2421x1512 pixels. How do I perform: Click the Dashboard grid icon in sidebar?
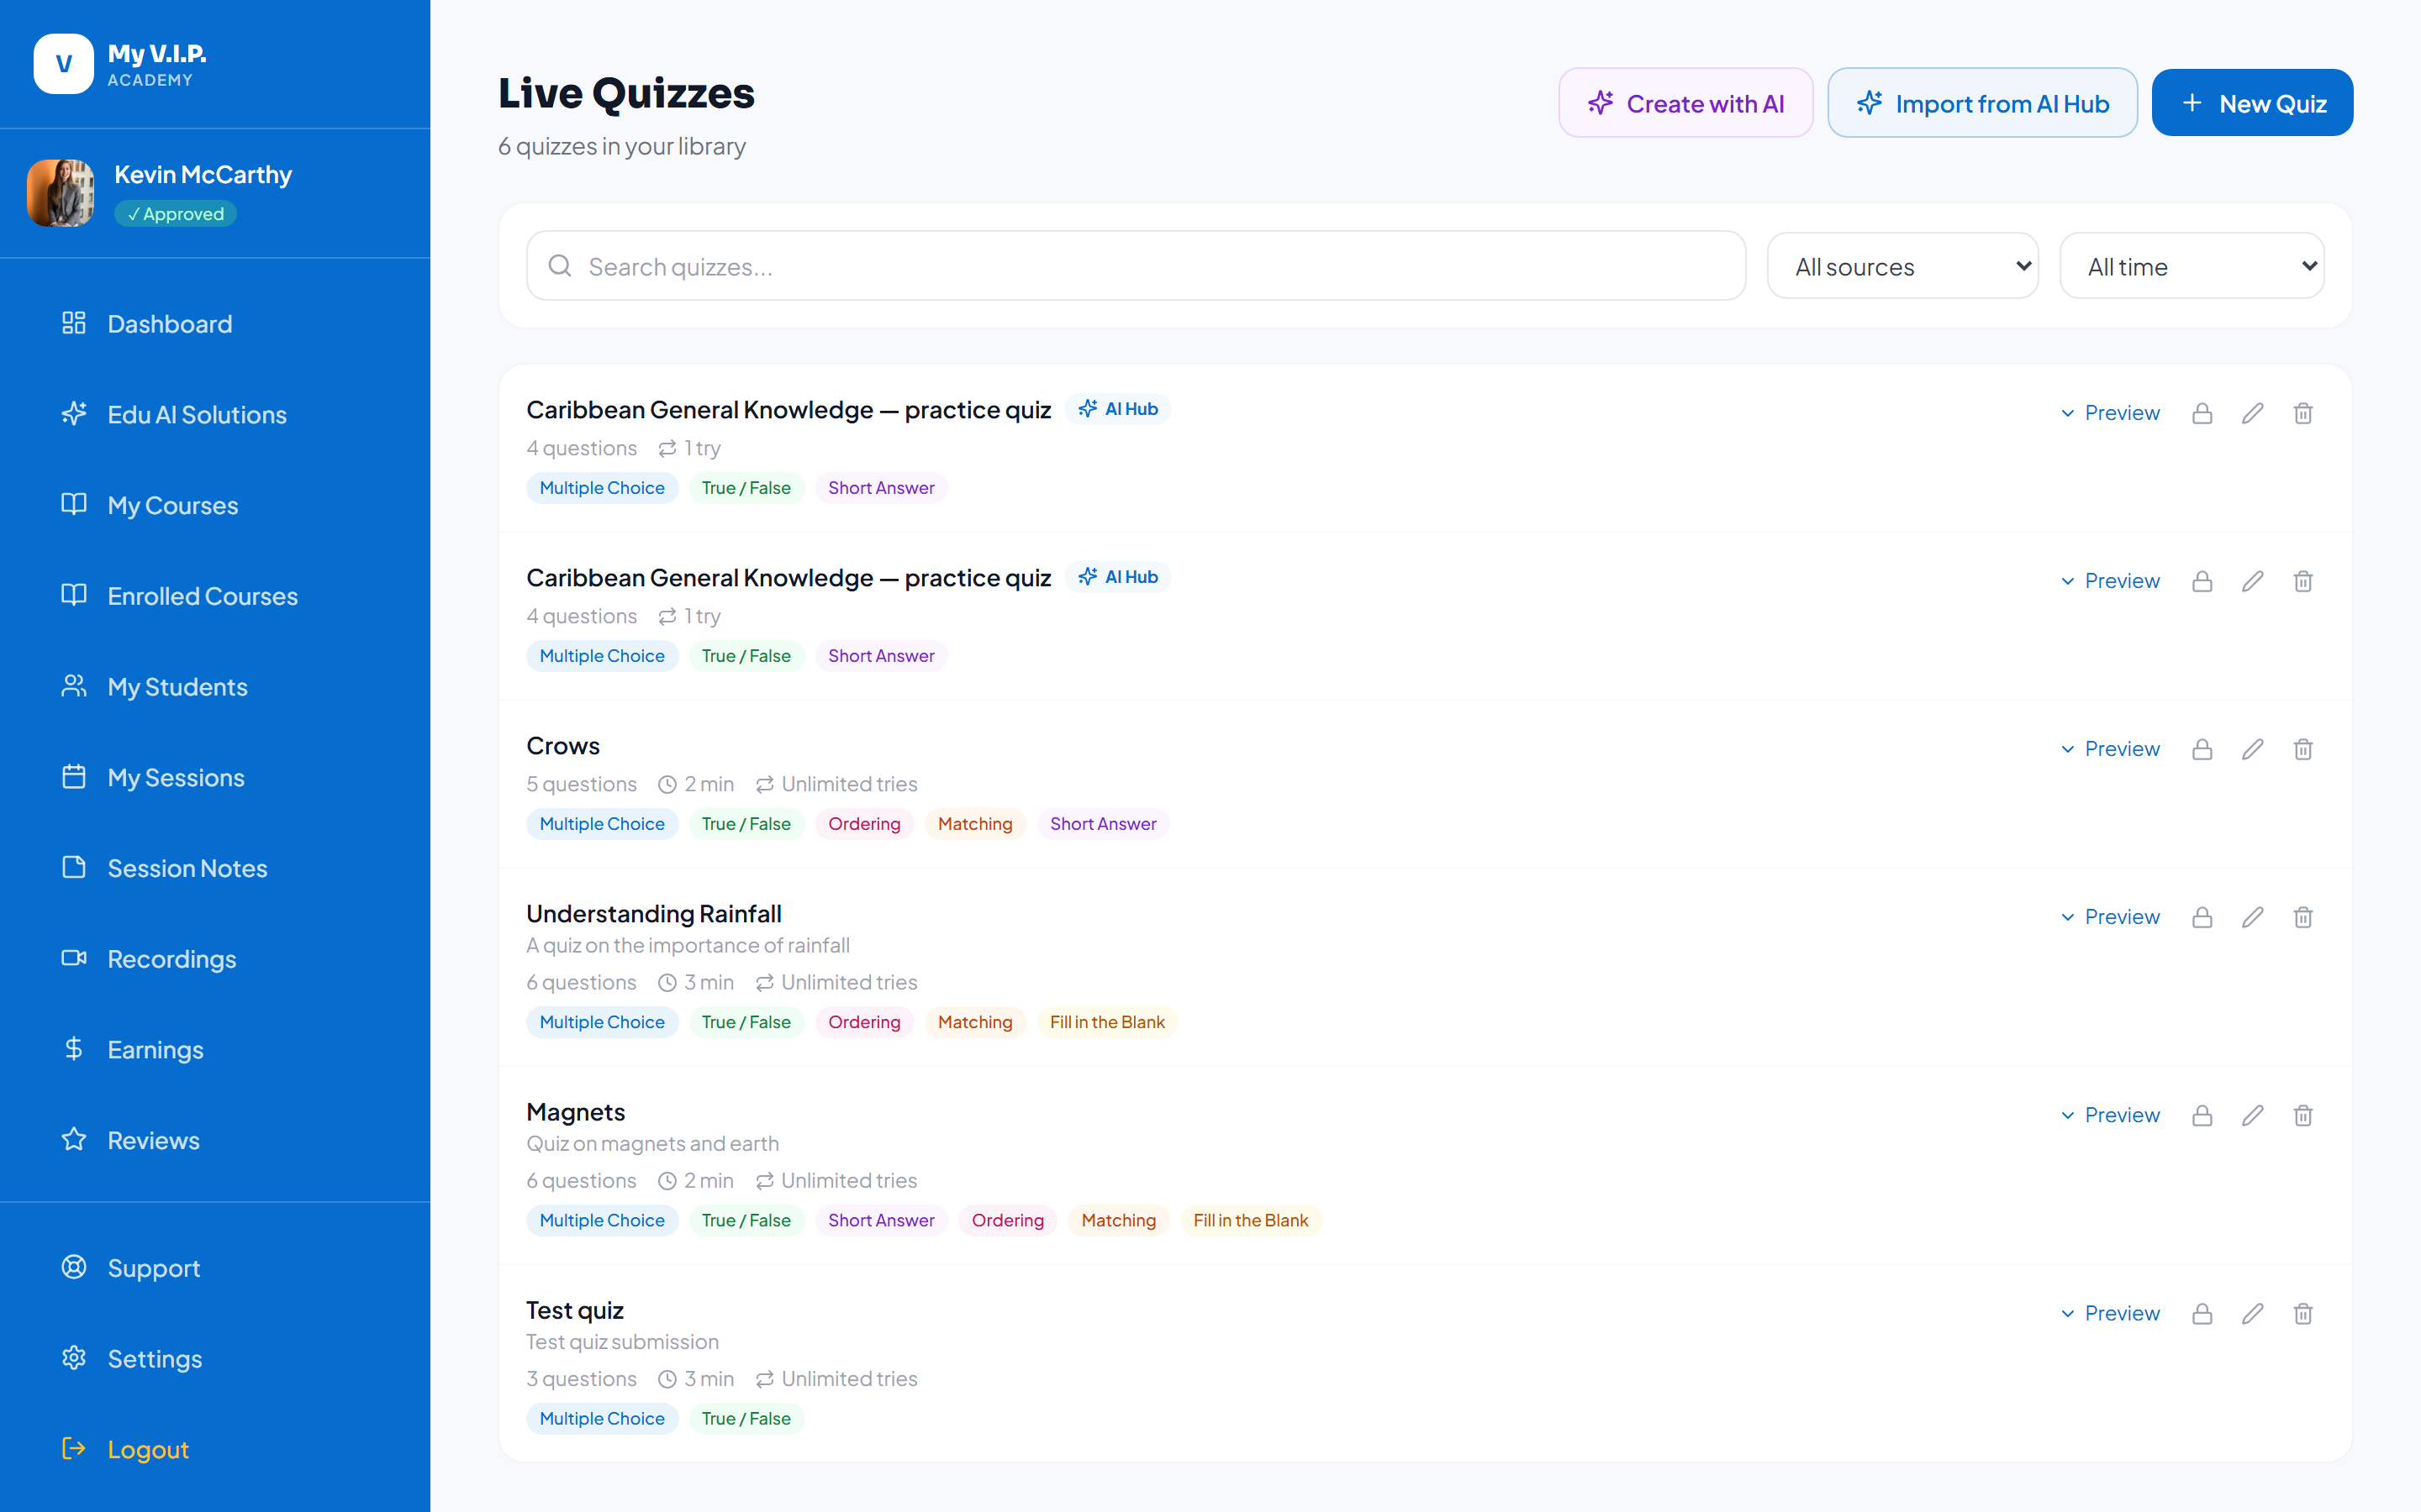[x=74, y=323]
